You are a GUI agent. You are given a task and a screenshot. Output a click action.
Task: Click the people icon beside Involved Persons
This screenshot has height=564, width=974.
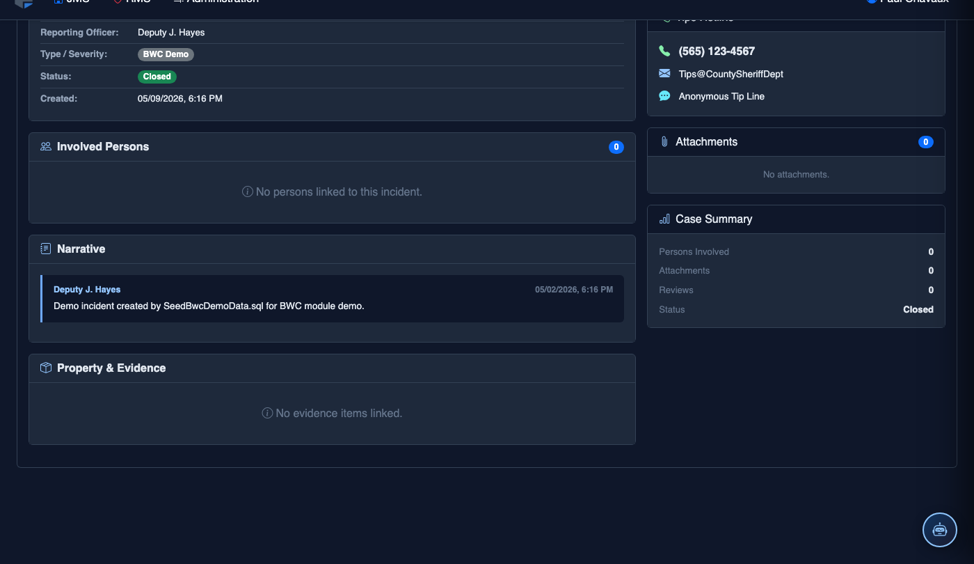tap(46, 146)
